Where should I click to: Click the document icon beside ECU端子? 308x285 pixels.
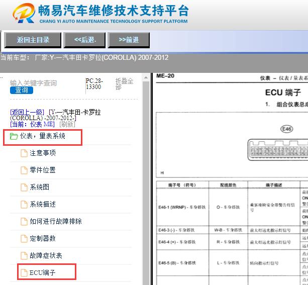[x=24, y=273]
